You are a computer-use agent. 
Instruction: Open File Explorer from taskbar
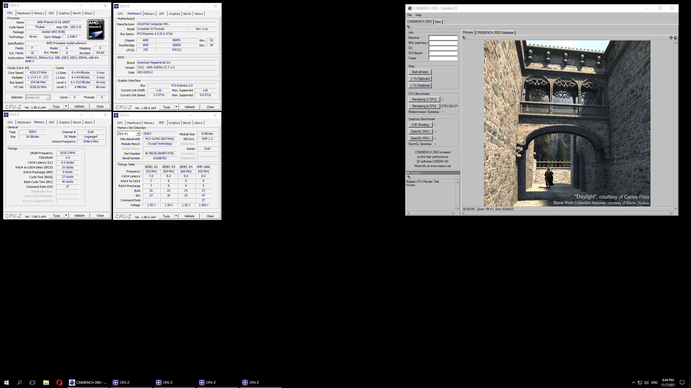pos(46,382)
